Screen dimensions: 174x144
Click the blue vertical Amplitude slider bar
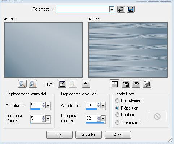pos(91,109)
